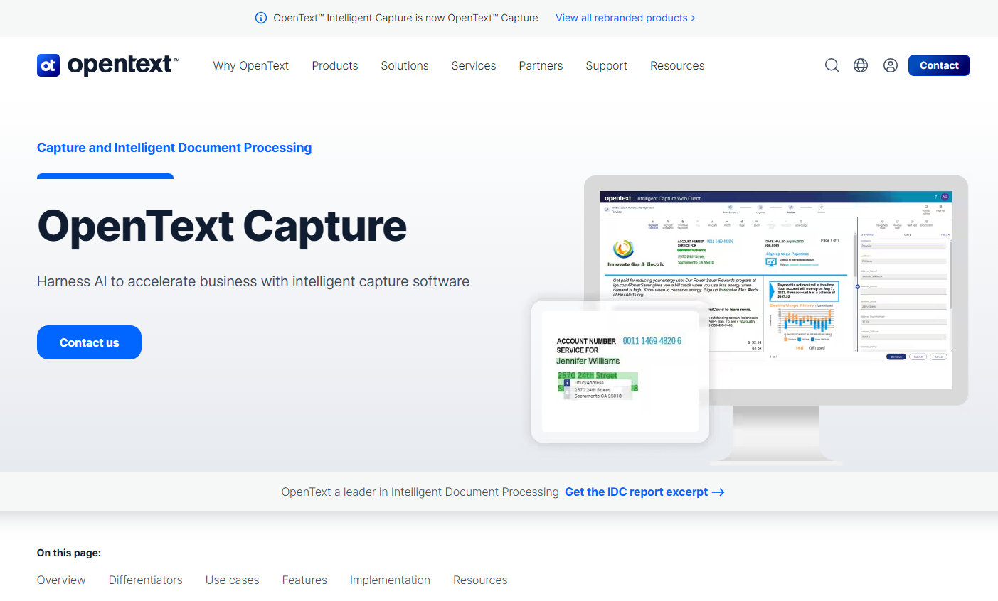Open the Services menu

pyautogui.click(x=474, y=65)
